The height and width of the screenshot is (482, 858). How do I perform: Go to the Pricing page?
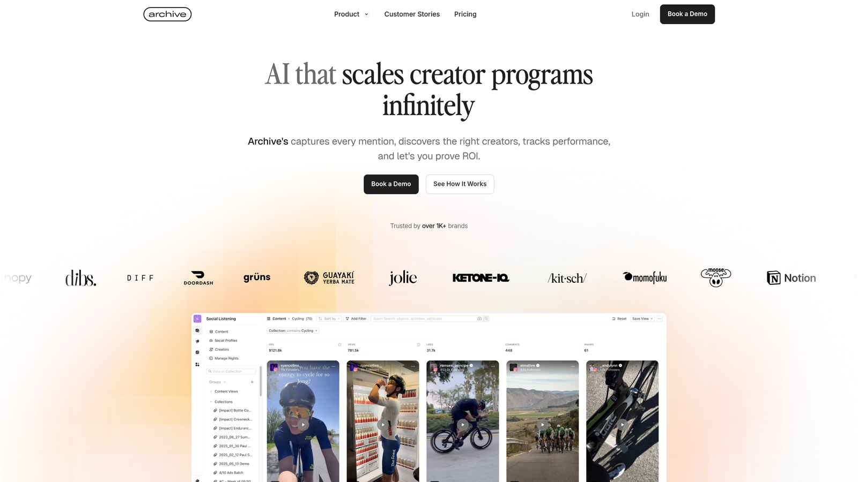tap(465, 14)
